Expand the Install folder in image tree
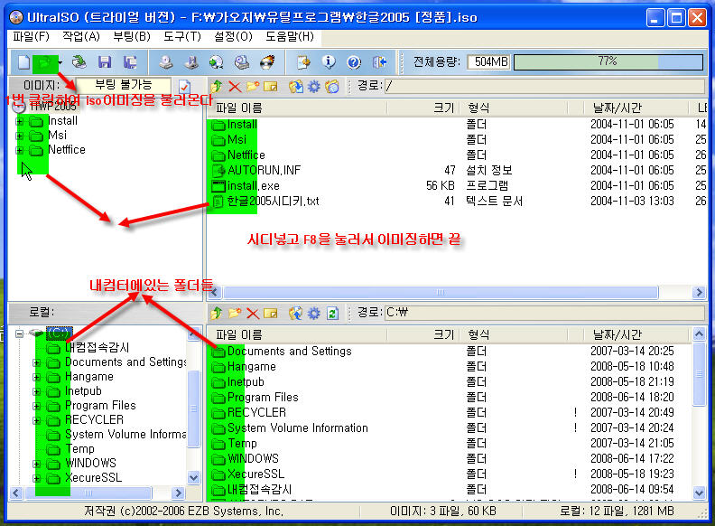 (19, 121)
